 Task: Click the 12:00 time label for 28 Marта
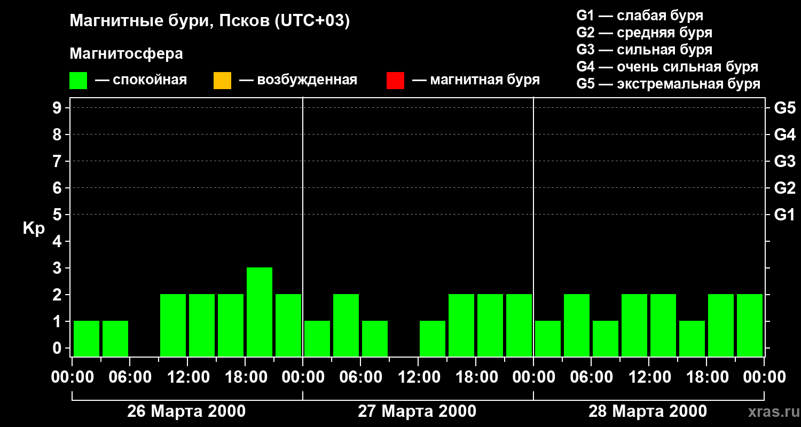click(649, 377)
